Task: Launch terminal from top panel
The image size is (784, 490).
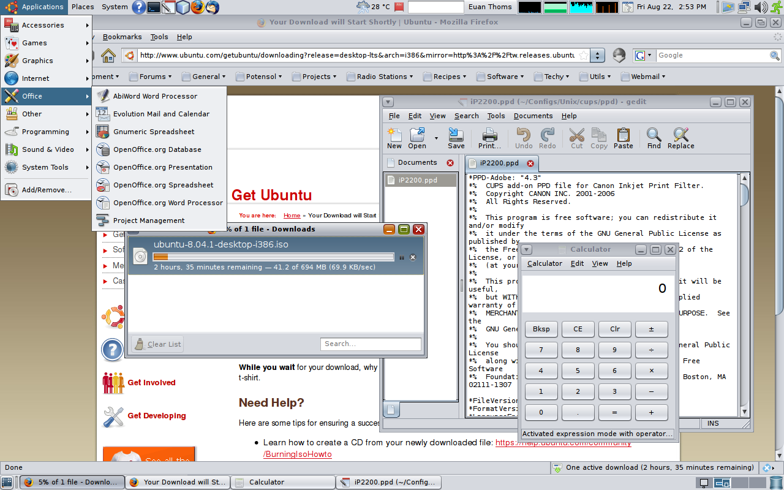Action: pyautogui.click(x=154, y=7)
